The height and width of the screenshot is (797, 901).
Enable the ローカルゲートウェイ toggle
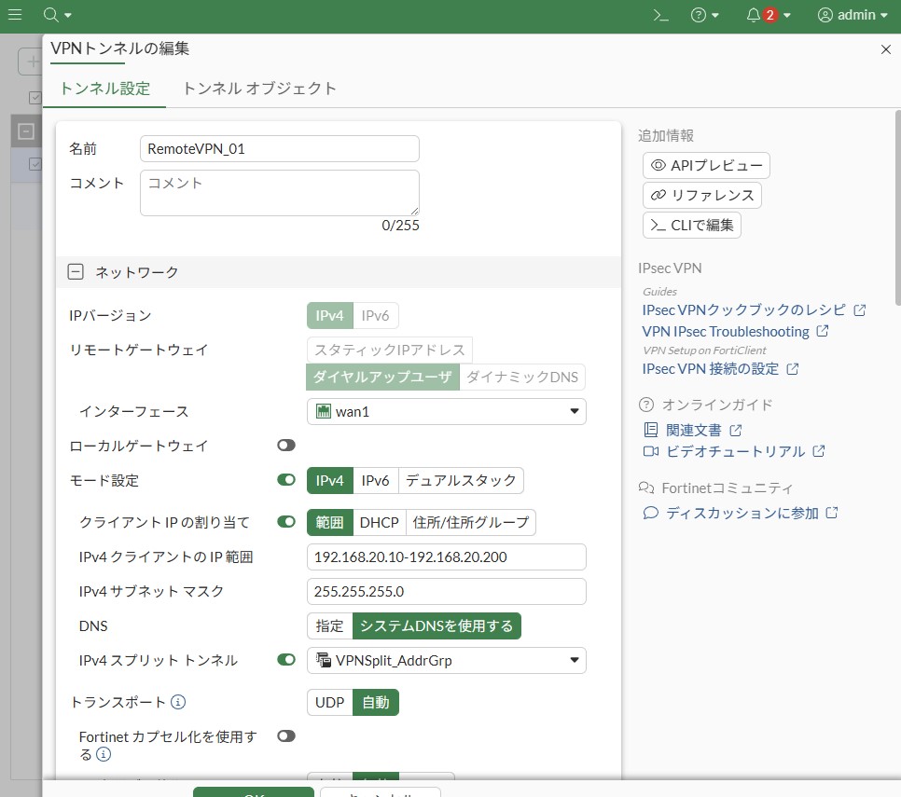[286, 446]
